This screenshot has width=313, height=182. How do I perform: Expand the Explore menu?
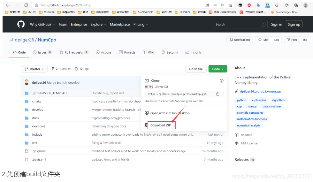[x=98, y=24]
